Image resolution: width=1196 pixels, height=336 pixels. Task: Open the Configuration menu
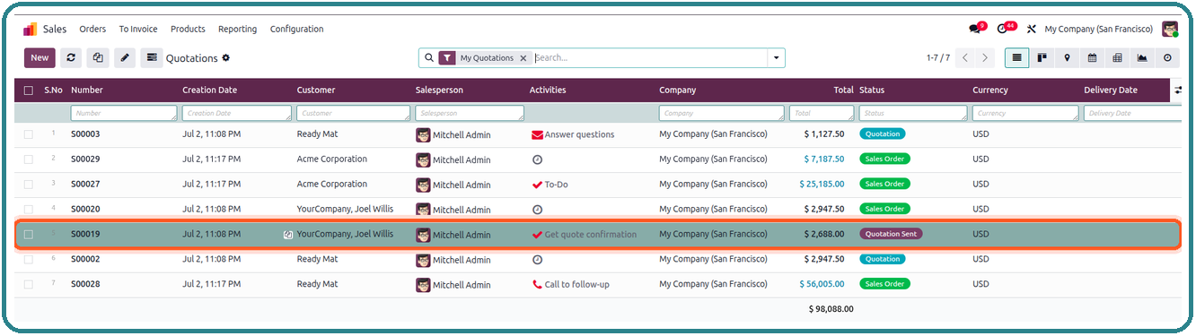(296, 29)
